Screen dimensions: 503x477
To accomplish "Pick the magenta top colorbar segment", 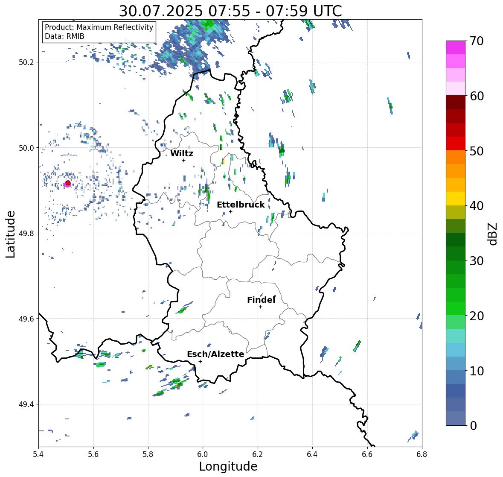I will point(456,47).
